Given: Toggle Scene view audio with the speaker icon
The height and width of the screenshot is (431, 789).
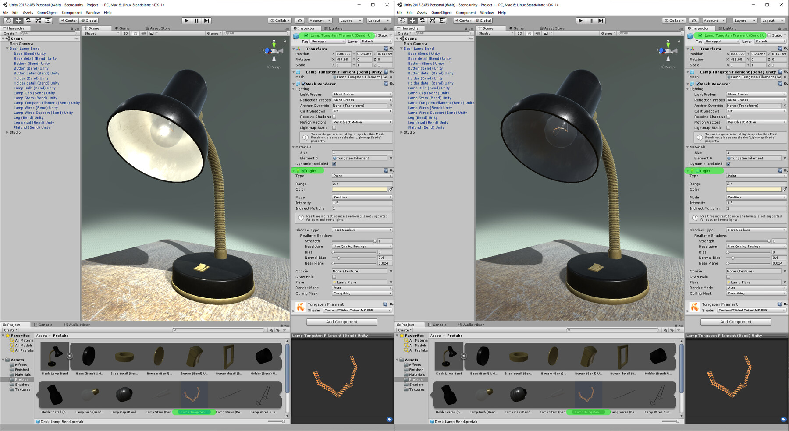Looking at the screenshot, I should (144, 33).
